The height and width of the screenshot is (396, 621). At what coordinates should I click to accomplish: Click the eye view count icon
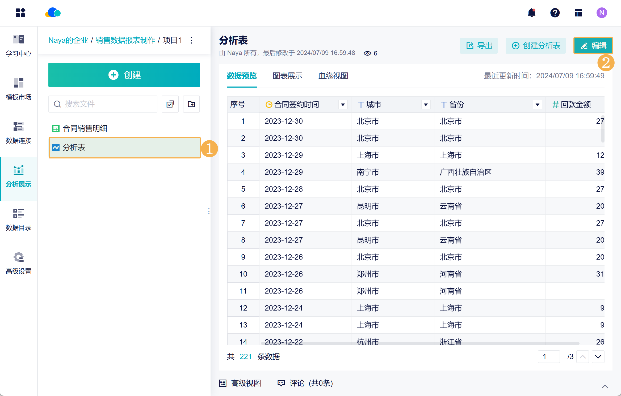(367, 53)
